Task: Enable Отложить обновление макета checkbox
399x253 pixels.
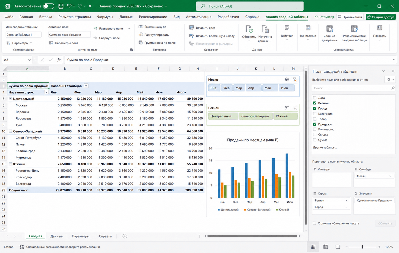Action: 315,223
